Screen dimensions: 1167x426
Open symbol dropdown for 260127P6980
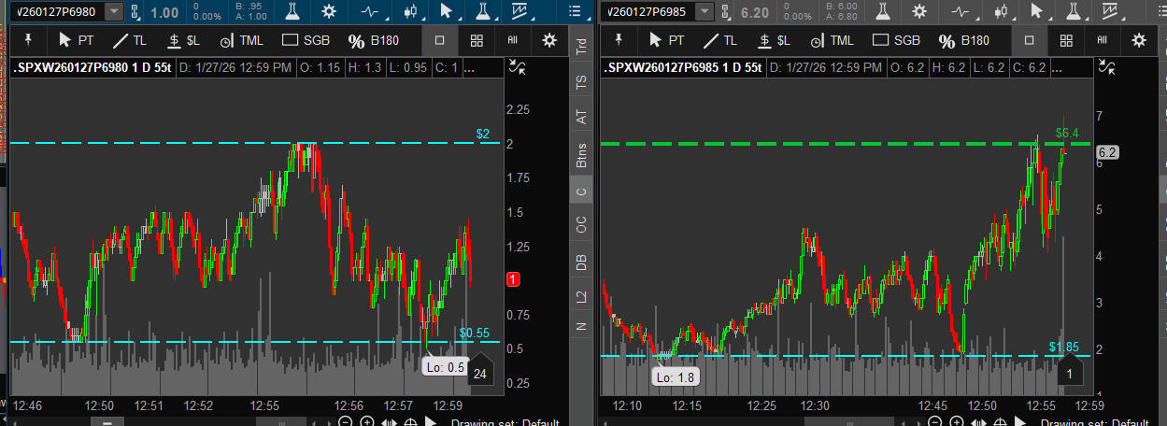click(x=113, y=11)
